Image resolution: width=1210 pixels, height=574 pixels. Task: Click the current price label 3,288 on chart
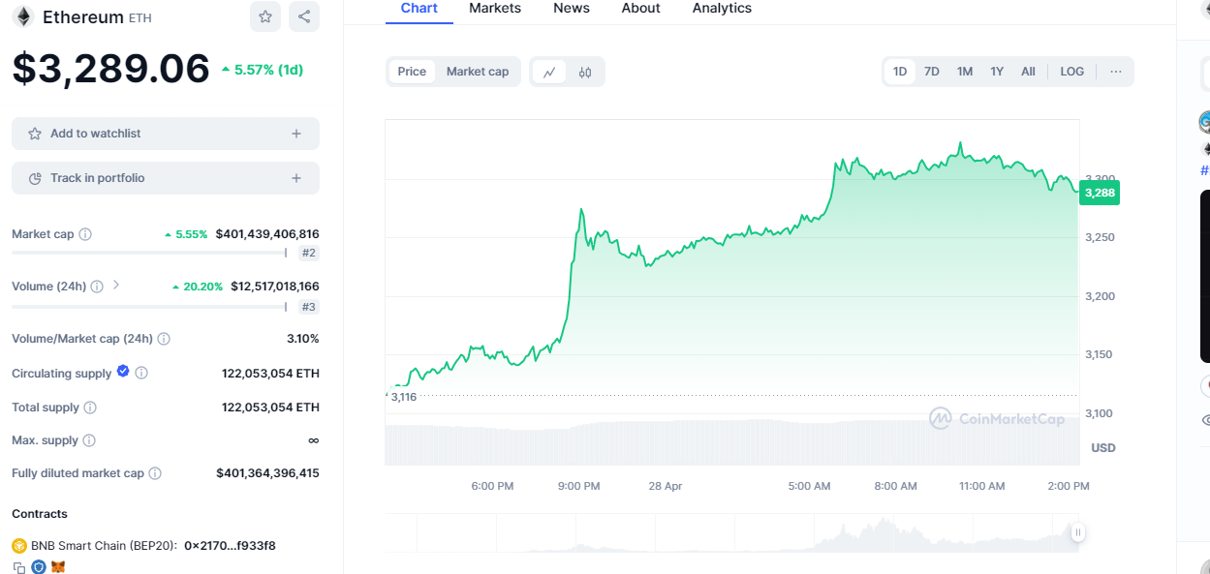tap(1100, 193)
